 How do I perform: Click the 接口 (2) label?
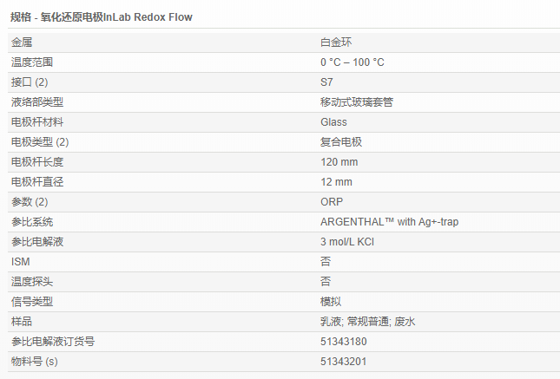point(30,82)
